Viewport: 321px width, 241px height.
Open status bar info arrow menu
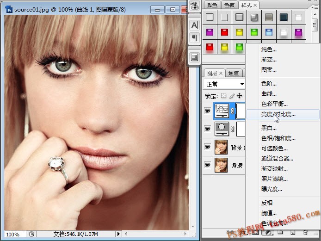[x=118, y=234]
